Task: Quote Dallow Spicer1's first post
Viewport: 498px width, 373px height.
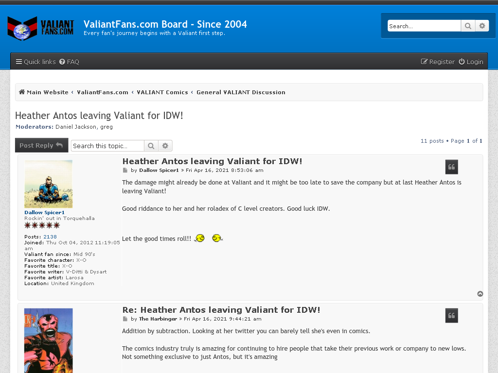Action: (452, 167)
